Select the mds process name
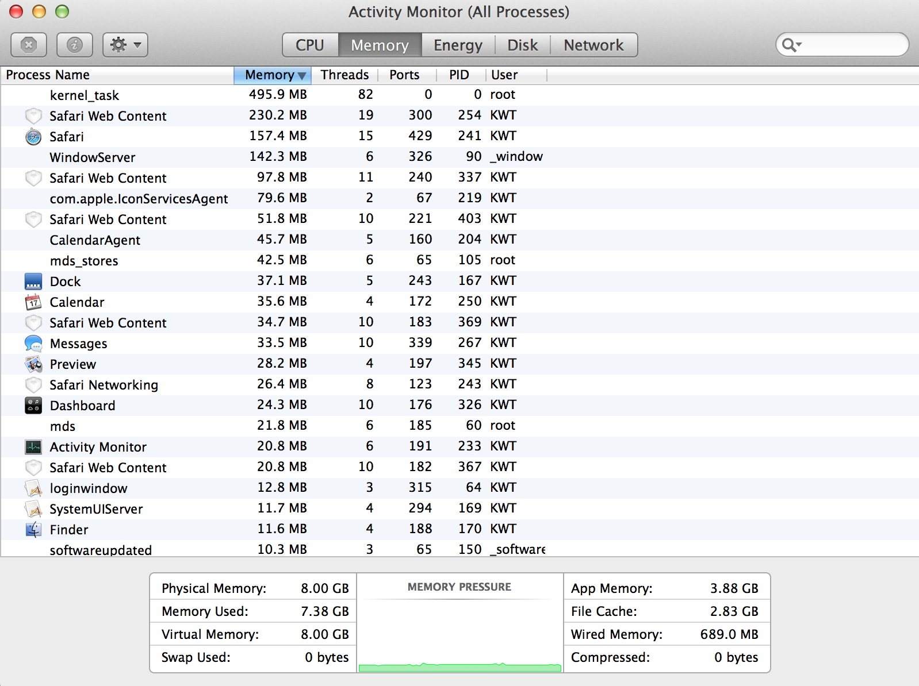The height and width of the screenshot is (686, 919). pyautogui.click(x=63, y=426)
